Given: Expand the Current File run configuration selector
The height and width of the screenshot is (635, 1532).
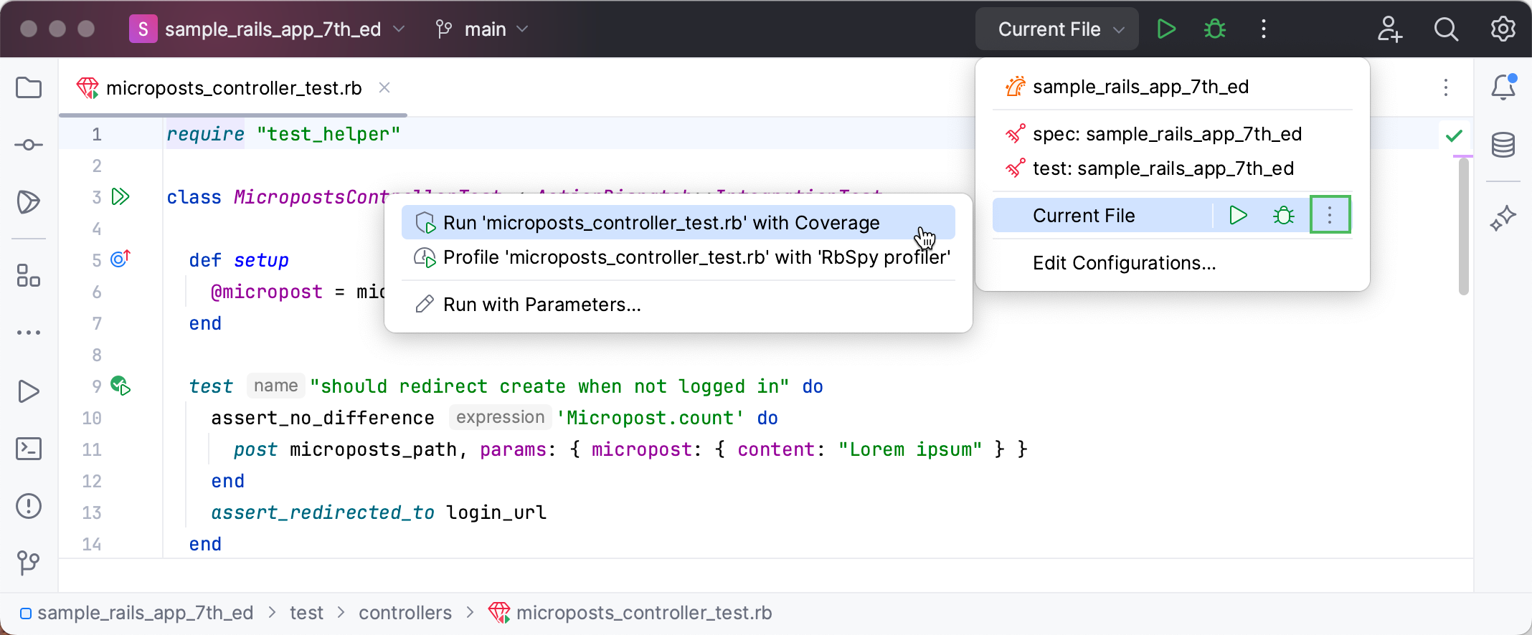Looking at the screenshot, I should (x=1056, y=29).
